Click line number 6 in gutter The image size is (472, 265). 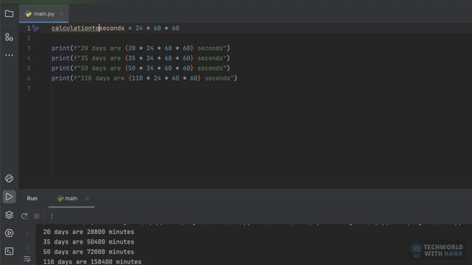(x=29, y=78)
